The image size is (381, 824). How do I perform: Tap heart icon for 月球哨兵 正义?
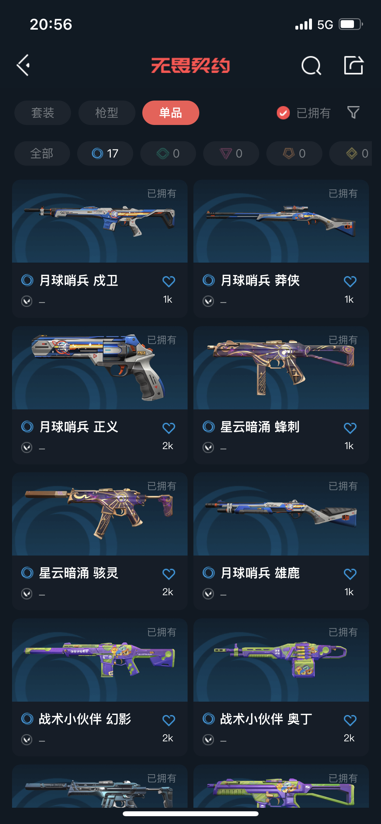point(169,428)
